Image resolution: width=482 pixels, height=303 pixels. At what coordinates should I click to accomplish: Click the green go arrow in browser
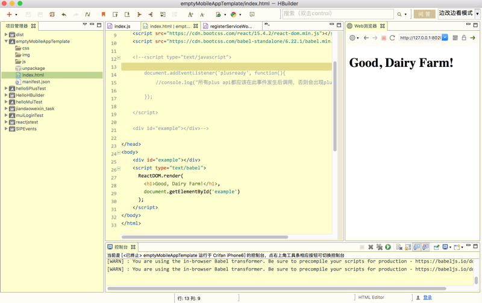473,38
